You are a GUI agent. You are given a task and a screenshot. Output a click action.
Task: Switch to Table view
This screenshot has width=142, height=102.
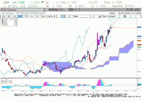coord(75,16)
